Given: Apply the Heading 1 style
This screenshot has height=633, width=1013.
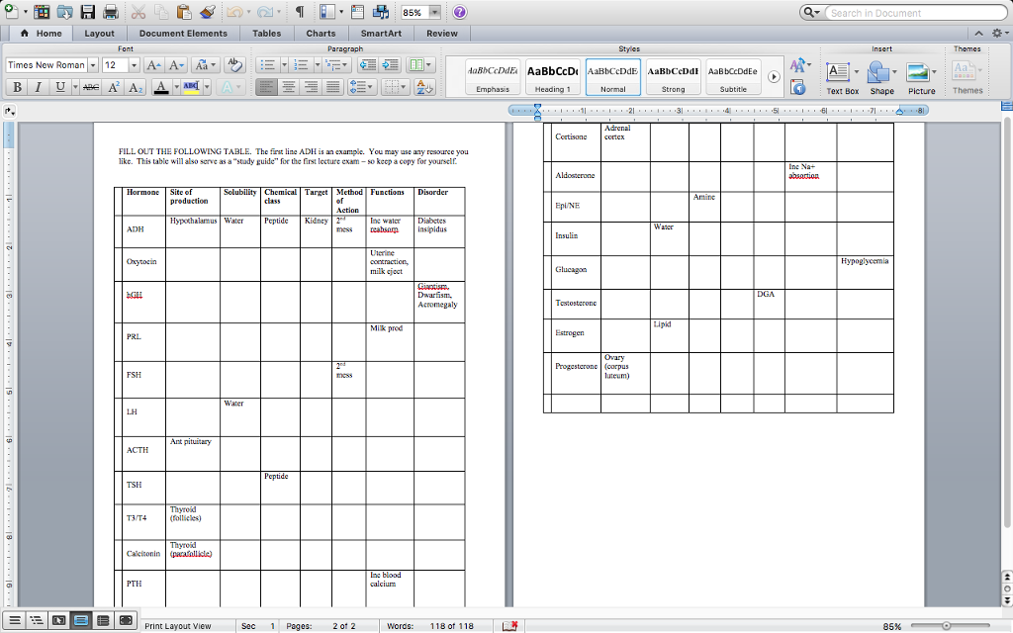Looking at the screenshot, I should [552, 76].
